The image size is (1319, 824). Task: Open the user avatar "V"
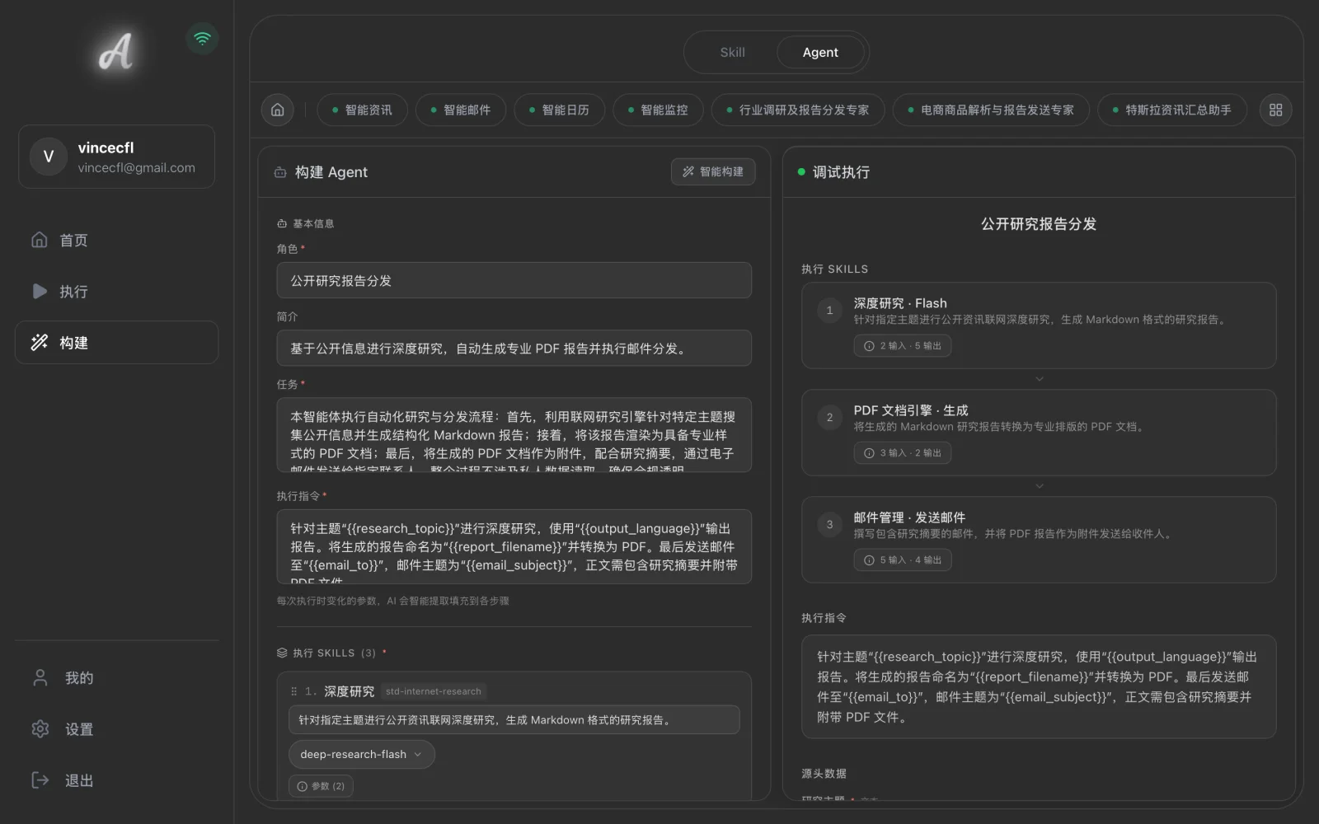[x=49, y=157]
